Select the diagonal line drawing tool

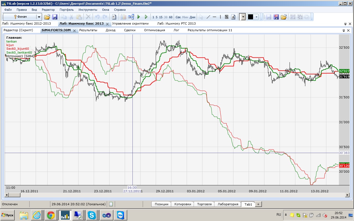(x=208, y=17)
